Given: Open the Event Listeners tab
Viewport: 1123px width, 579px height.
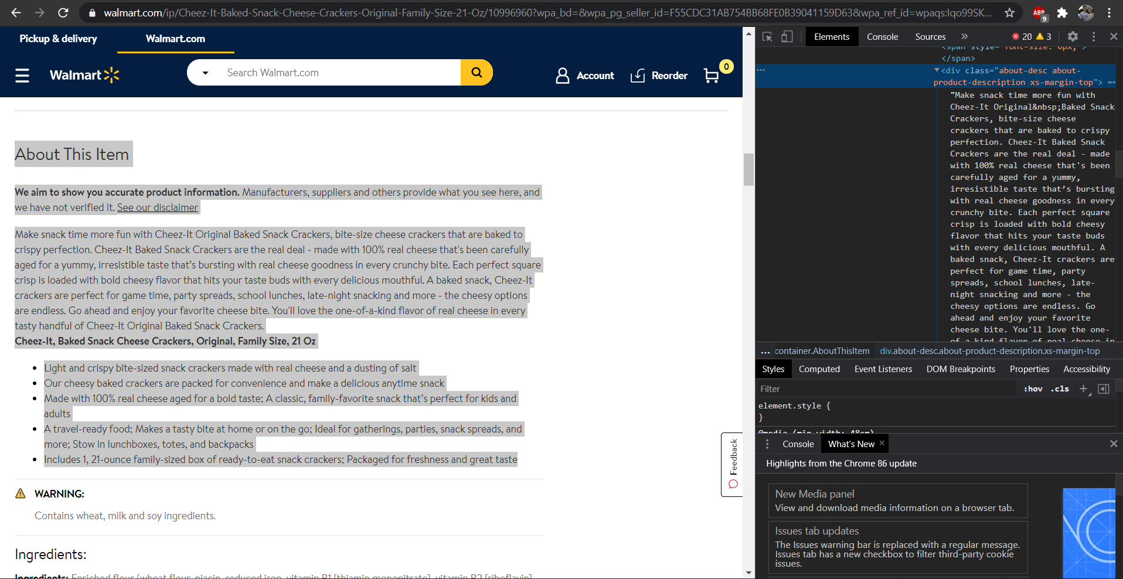Looking at the screenshot, I should [883, 369].
